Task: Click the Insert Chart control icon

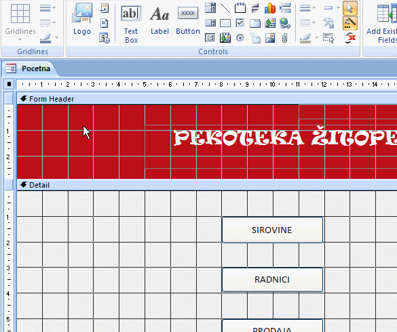Action: [270, 8]
